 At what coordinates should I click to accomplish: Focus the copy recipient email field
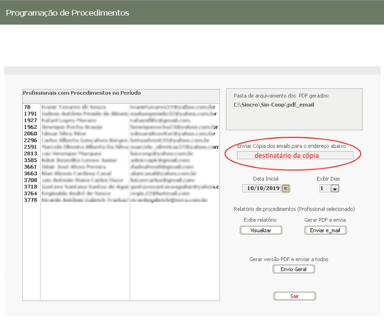tap(295, 155)
